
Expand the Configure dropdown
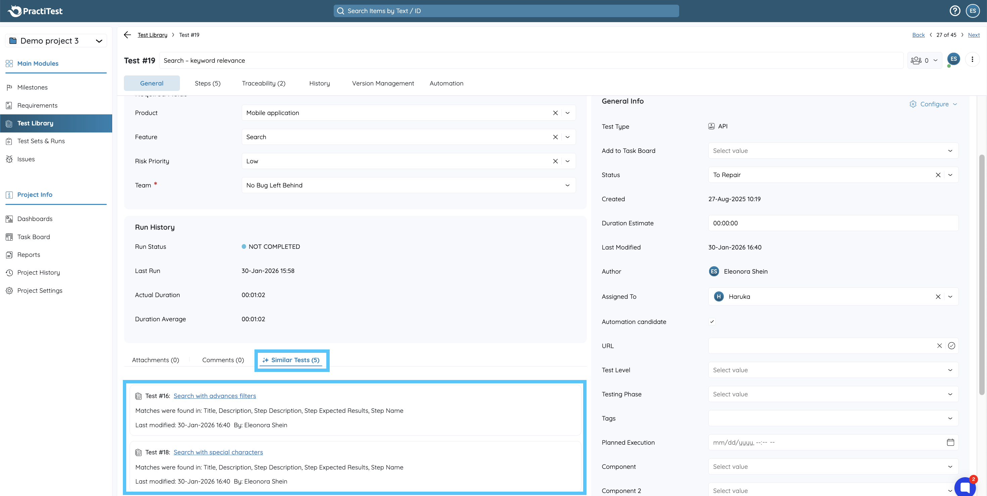click(x=934, y=104)
